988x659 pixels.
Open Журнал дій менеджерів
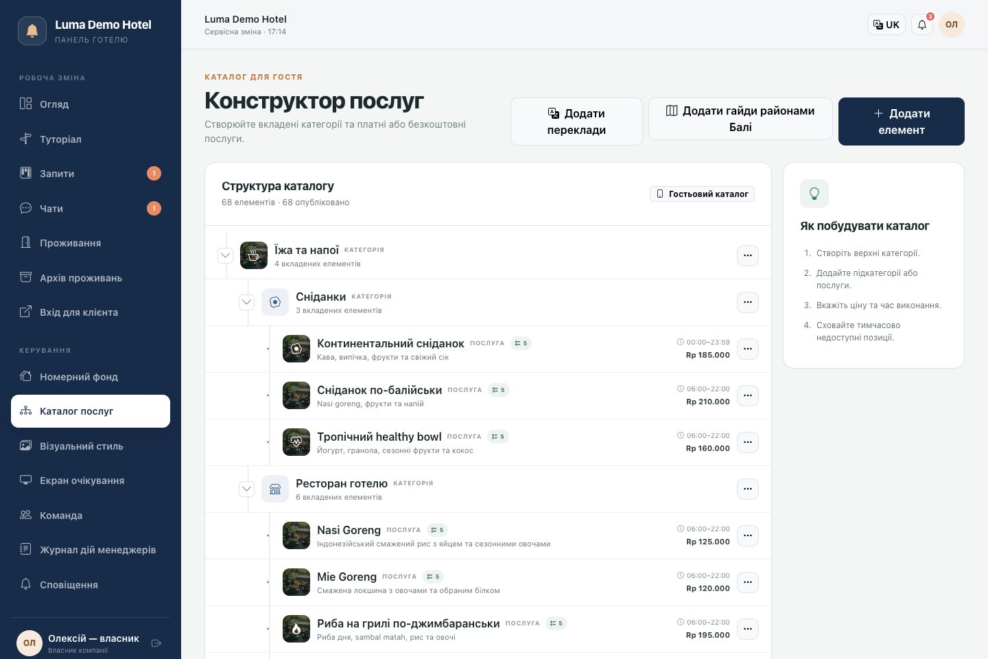coord(91,549)
